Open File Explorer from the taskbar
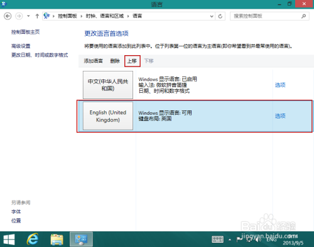Image resolution: width=314 pixels, height=247 pixels. click(57, 239)
